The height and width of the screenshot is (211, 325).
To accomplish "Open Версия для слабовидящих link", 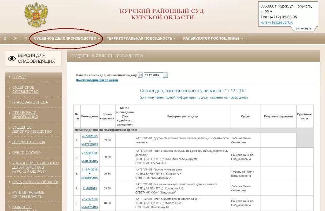I will (36, 58).
